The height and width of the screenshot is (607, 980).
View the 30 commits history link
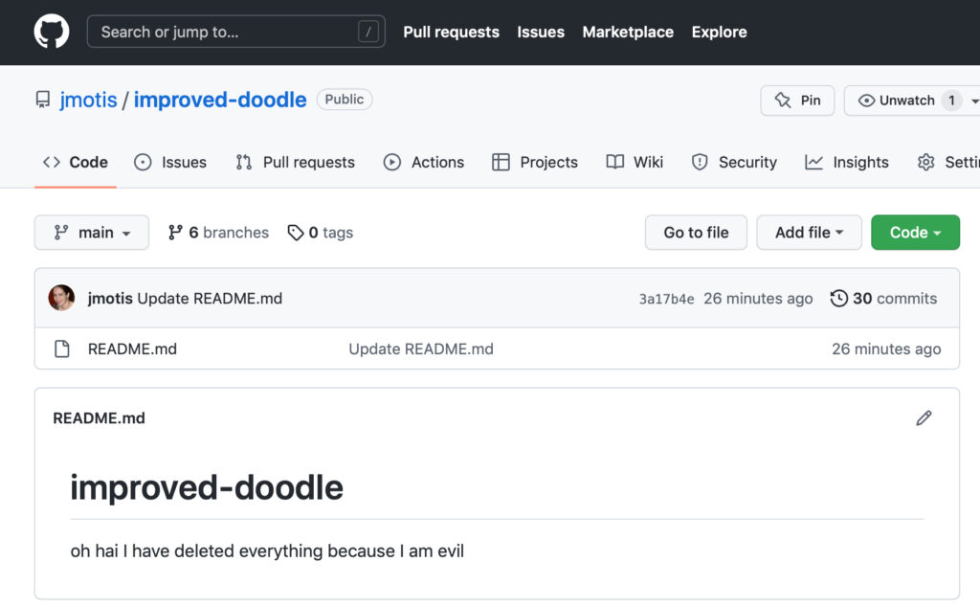coord(883,299)
